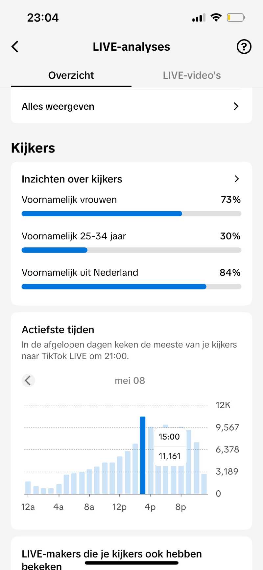Go to previous day in Actiefste tijden

click(28, 380)
